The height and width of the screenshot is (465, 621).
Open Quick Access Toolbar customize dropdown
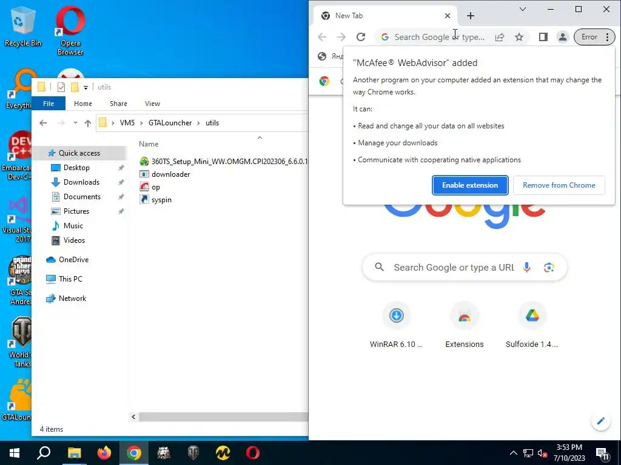(x=86, y=87)
